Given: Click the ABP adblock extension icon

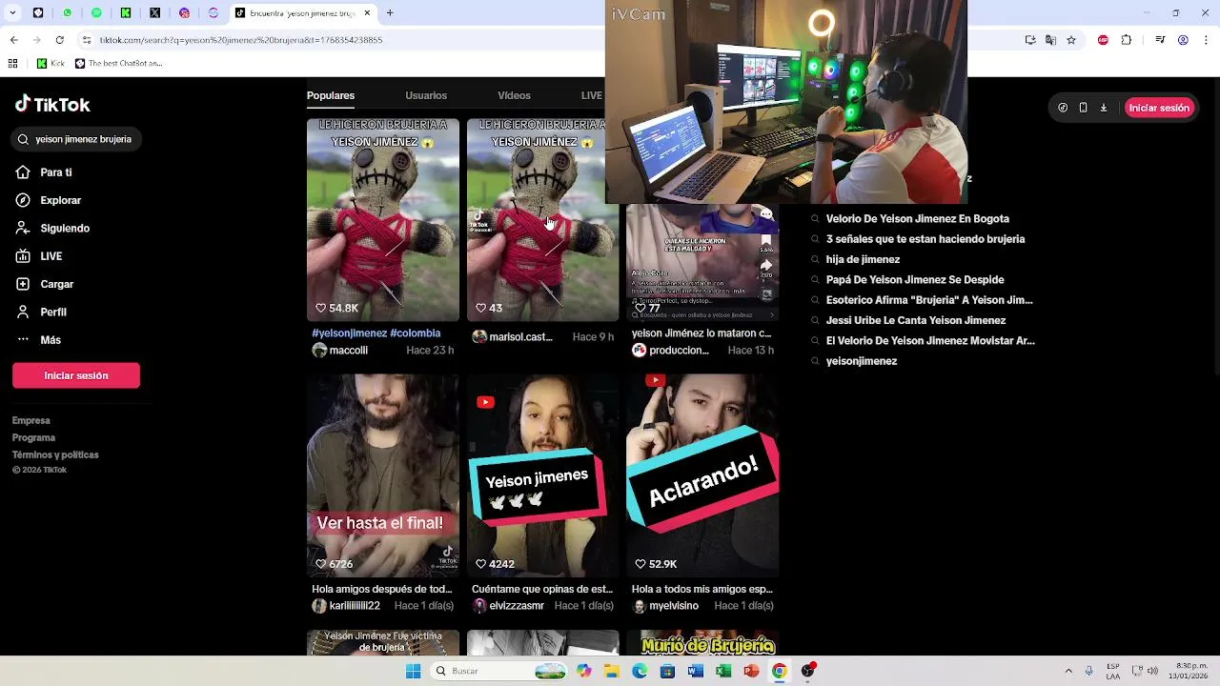Looking at the screenshot, I should coord(1103,40).
